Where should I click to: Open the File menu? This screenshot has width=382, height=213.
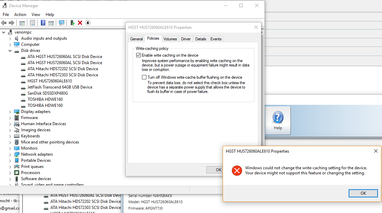tap(6, 15)
